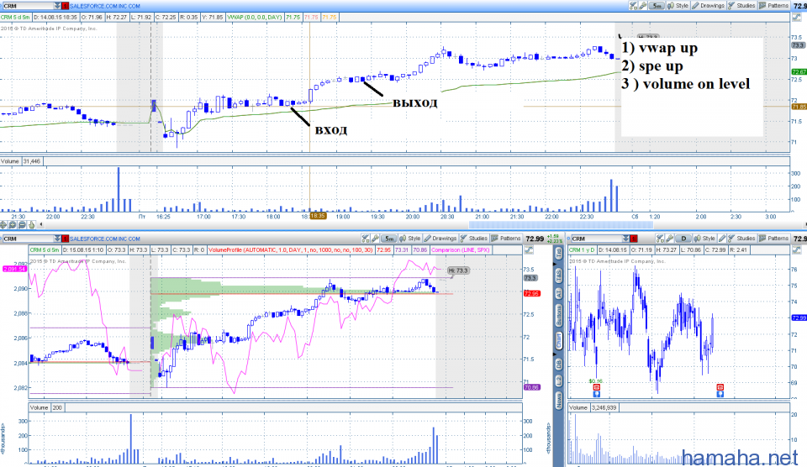Click red alert box in daily chart panel
The image size is (807, 467).
[x=634, y=239]
